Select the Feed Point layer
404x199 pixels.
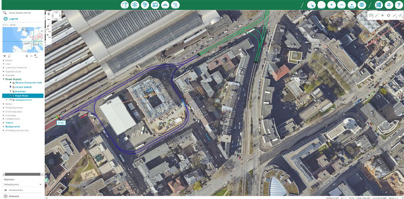[x=22, y=96]
